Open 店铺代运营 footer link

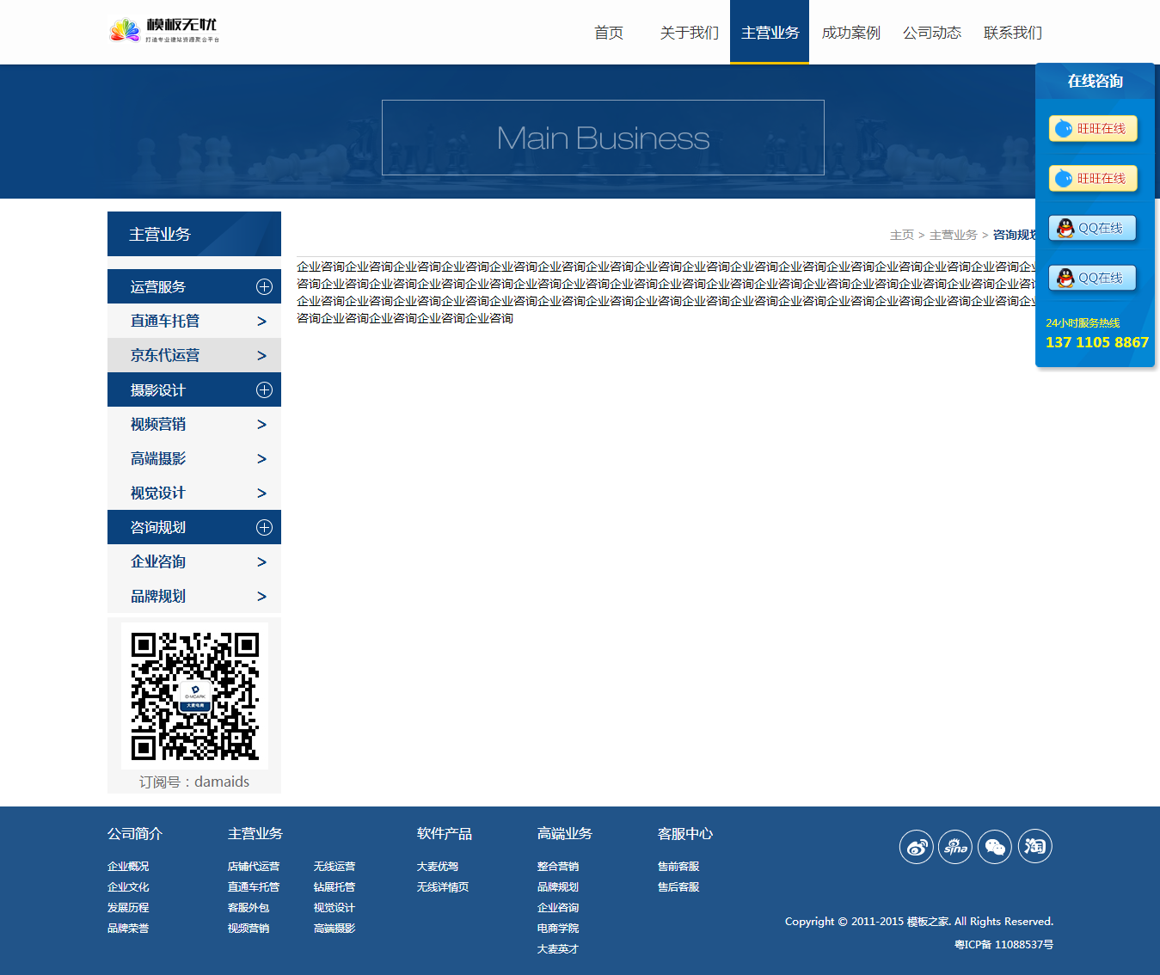(254, 867)
